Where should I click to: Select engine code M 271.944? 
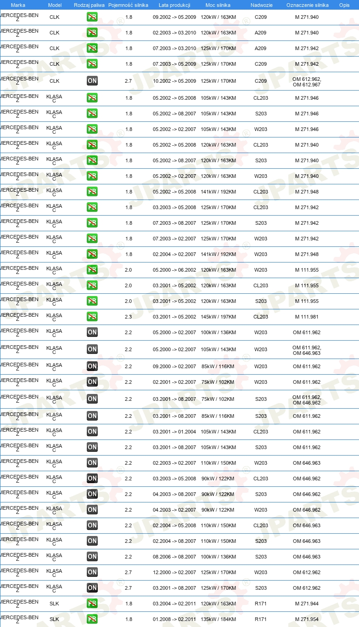pyautogui.click(x=307, y=603)
